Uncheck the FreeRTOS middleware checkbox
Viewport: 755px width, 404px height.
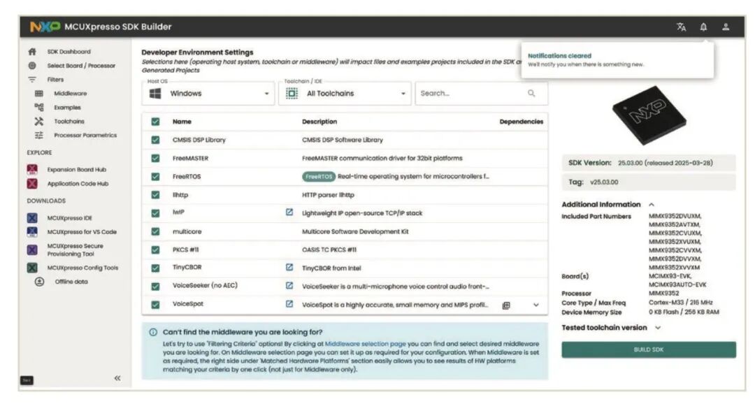(155, 176)
